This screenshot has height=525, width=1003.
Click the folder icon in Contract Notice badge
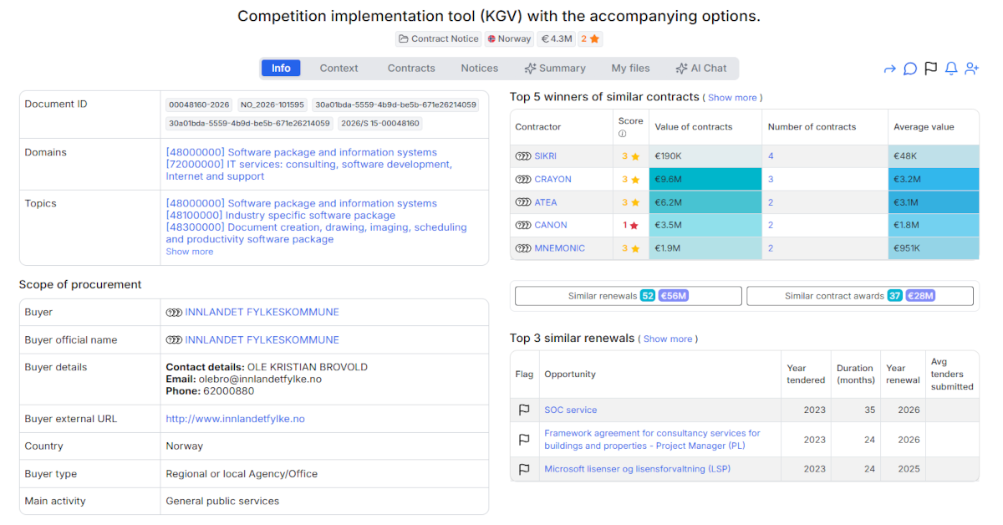404,38
